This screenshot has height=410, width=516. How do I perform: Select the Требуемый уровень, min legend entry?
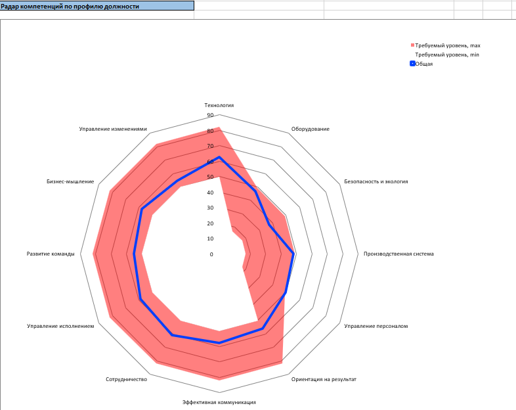click(x=447, y=55)
